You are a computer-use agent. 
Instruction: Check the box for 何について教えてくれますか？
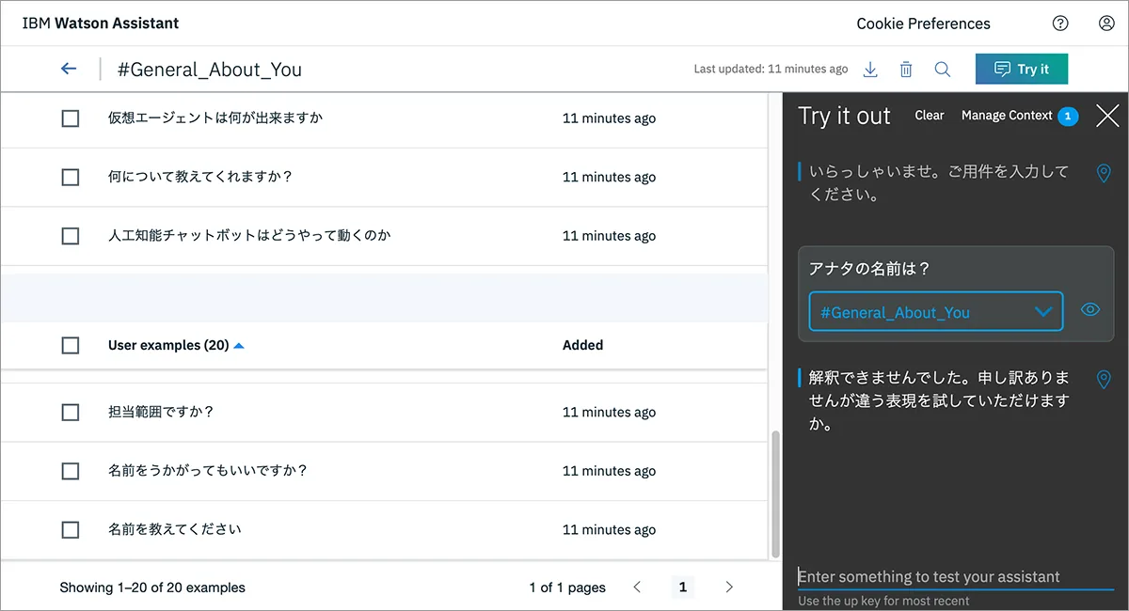click(x=71, y=177)
